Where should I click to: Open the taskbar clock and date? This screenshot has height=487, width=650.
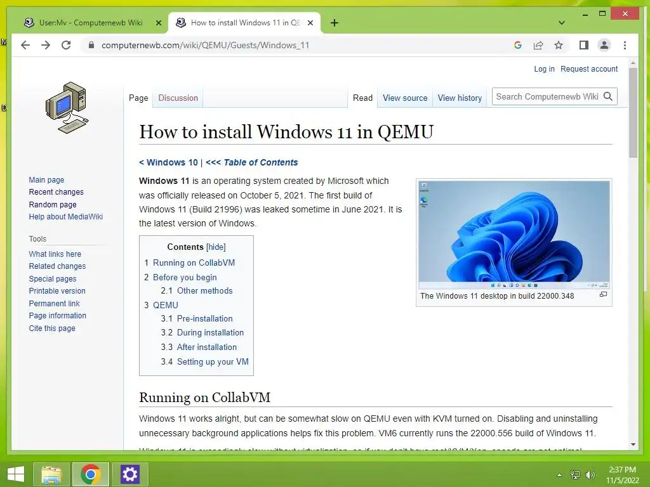[x=622, y=475]
